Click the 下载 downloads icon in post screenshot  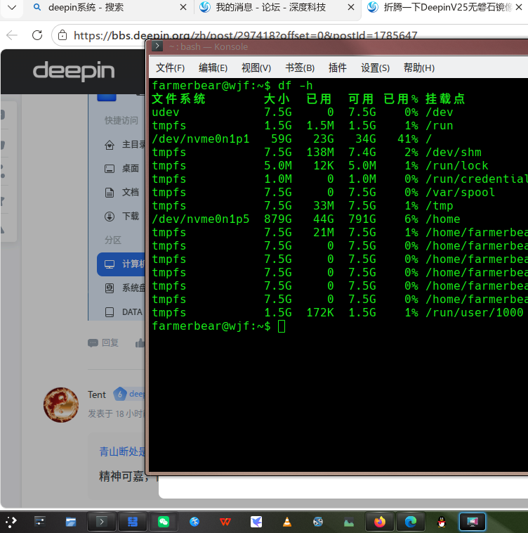click(110, 216)
